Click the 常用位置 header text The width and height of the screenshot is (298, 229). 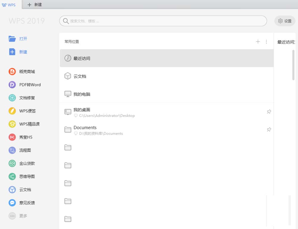coord(72,42)
